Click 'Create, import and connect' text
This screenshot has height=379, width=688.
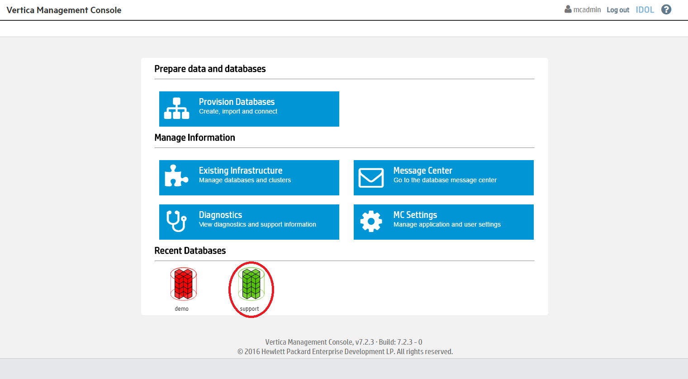[x=238, y=111]
